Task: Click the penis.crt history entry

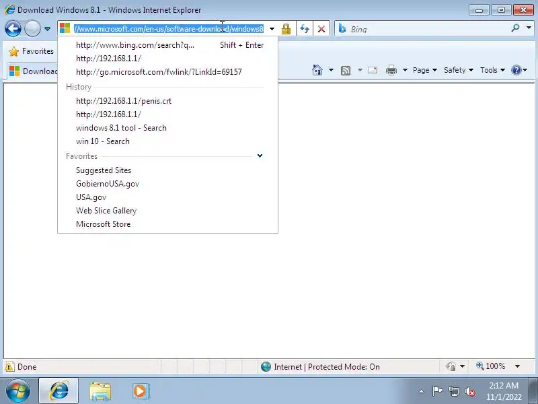Action: pyautogui.click(x=167, y=101)
